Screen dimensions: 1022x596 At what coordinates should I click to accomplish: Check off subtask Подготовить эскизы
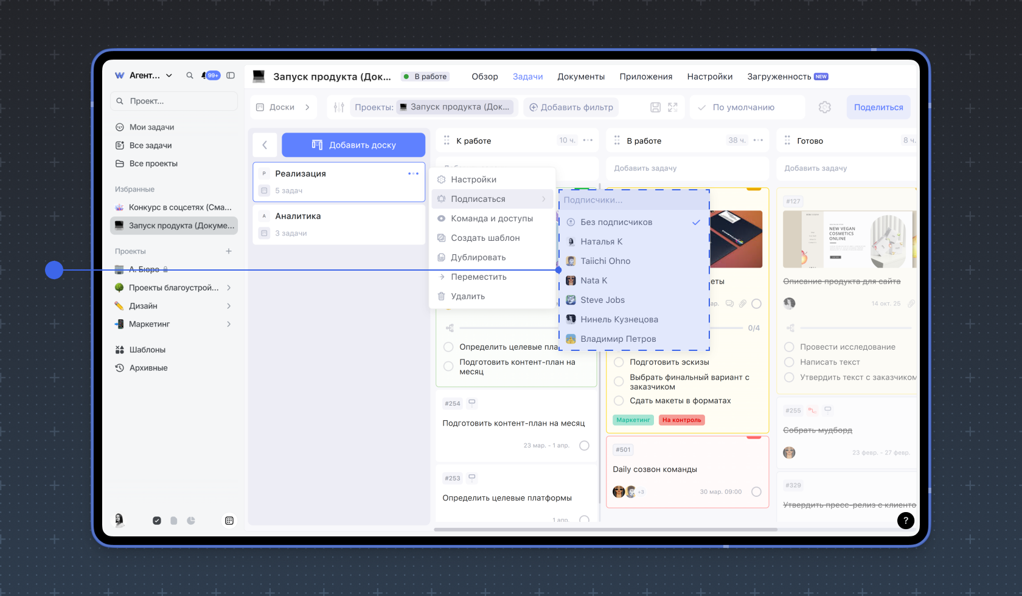619,362
